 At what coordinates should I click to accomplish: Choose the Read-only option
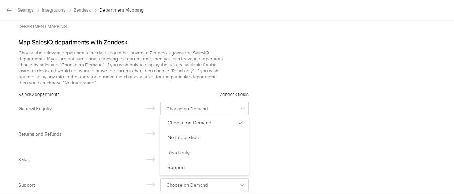(179, 153)
